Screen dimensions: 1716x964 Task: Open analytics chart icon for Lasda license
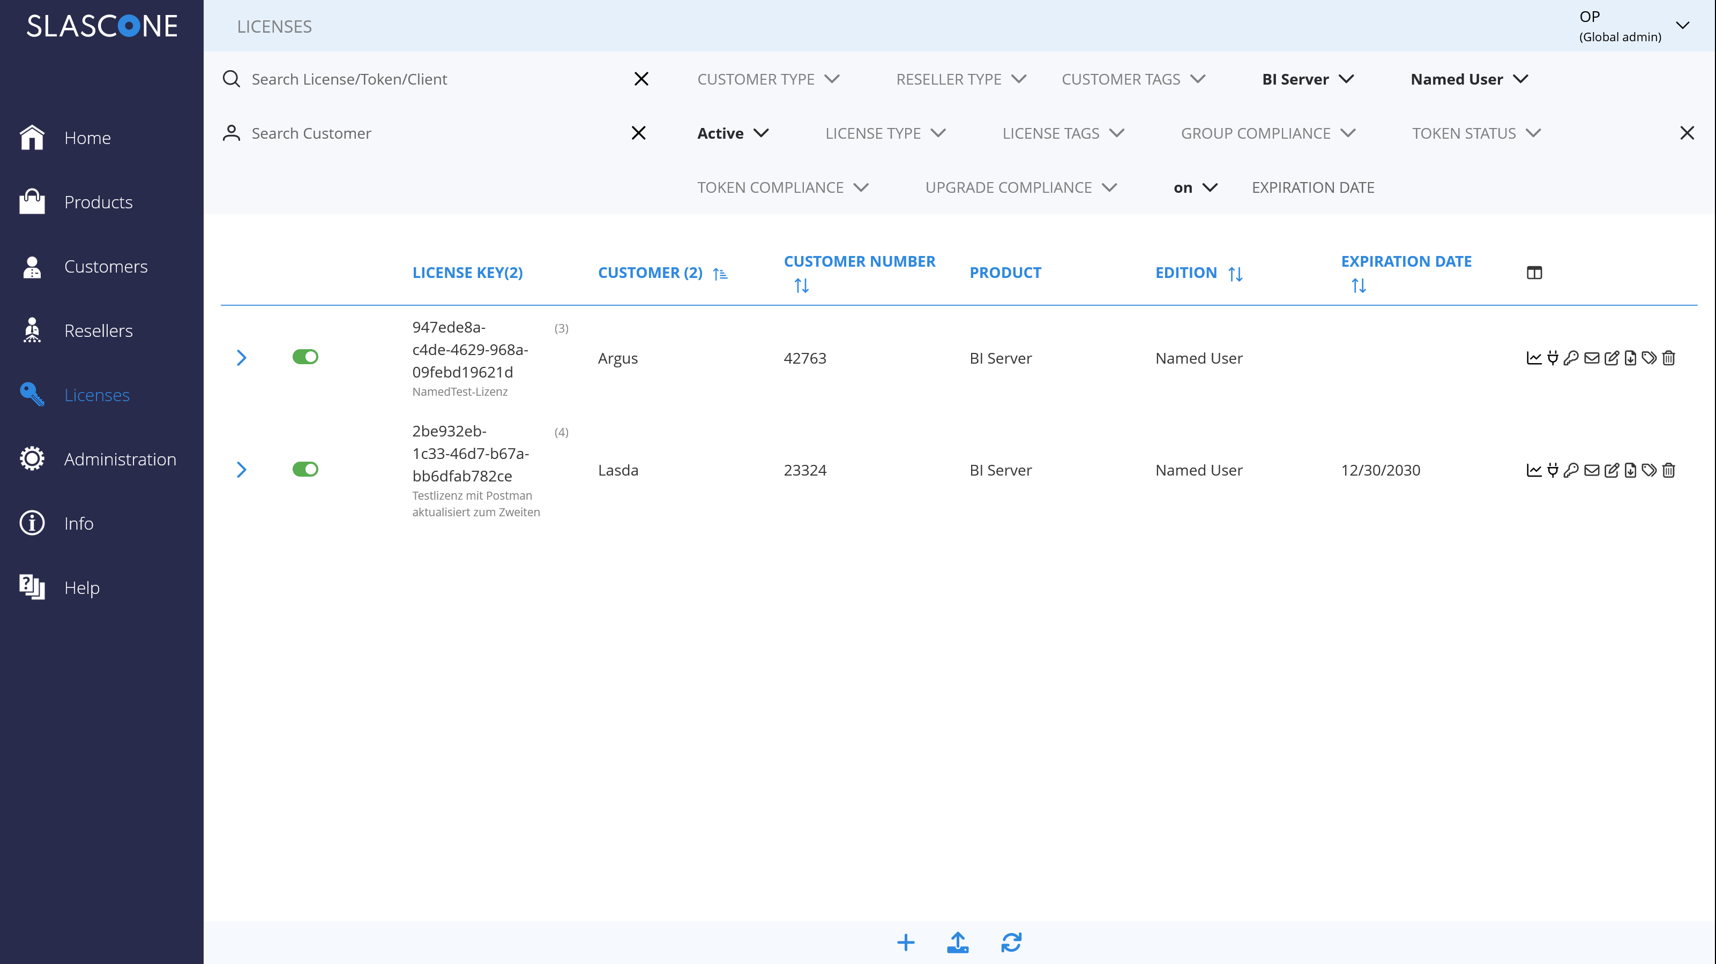[x=1533, y=471]
